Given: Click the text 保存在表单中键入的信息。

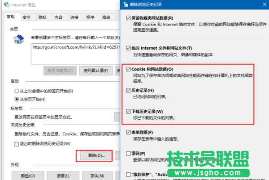Looking at the screenshot, I should 156,139.
